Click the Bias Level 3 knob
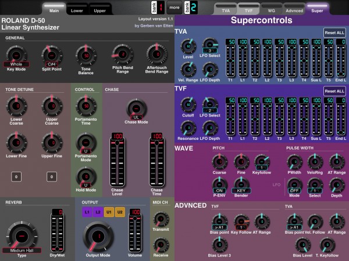The width and height of the screenshot is (349, 261). coord(219,245)
